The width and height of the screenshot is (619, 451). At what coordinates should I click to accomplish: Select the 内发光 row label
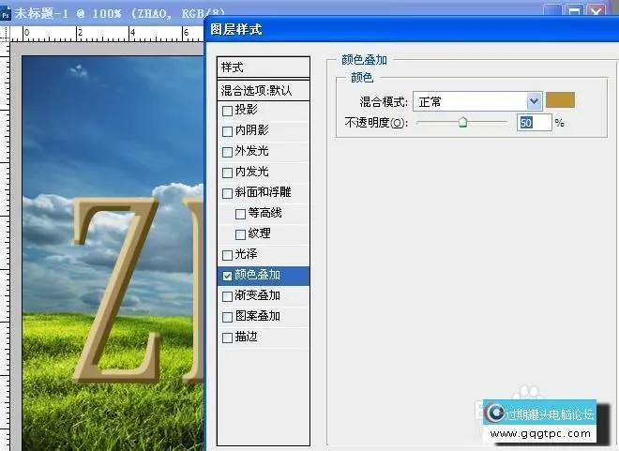pyautogui.click(x=252, y=172)
